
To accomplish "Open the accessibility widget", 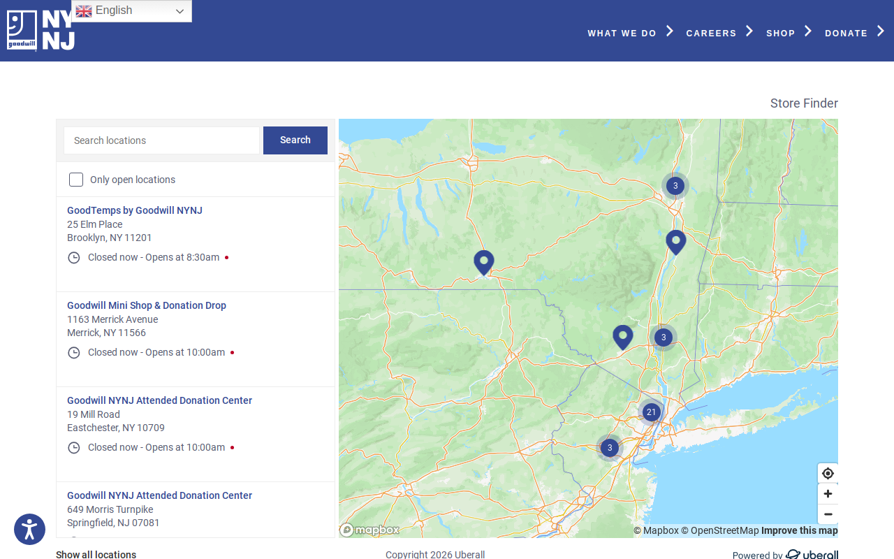I will coord(29,529).
